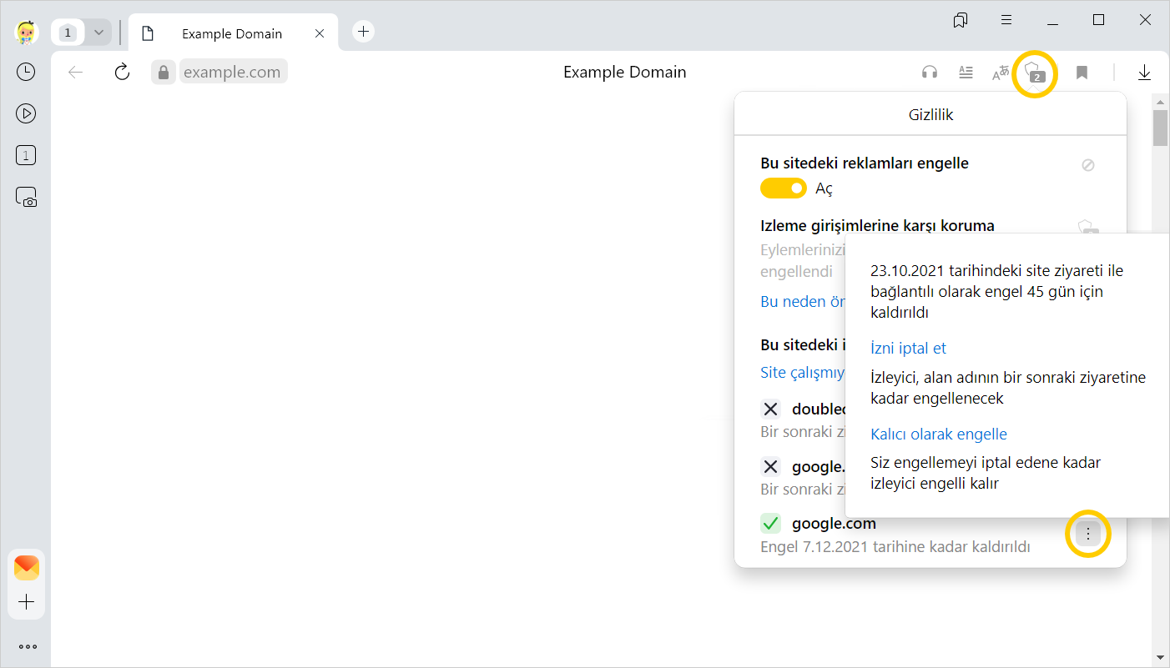Open the history clock icon in sidebar
Screen dimensions: 1170x668
coord(26,72)
